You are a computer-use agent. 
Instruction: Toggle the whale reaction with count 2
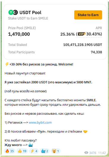[45, 151]
